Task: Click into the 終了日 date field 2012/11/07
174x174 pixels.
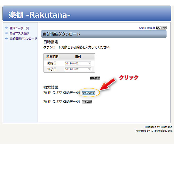Action: point(78,69)
